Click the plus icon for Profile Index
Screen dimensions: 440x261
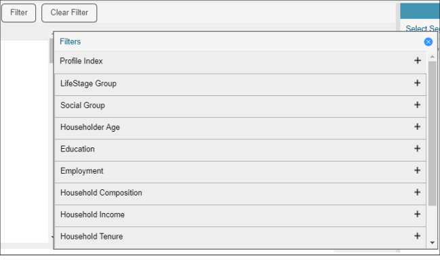(x=418, y=60)
